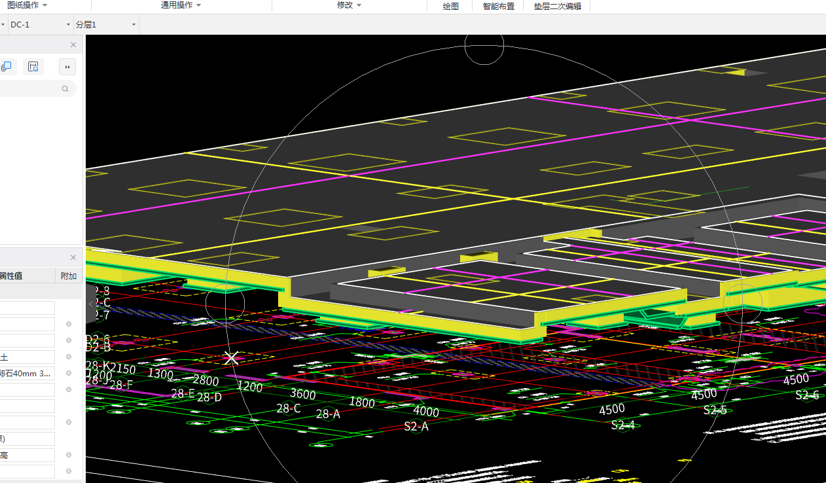Open the 通用操作 ribbon group menu

click(181, 5)
